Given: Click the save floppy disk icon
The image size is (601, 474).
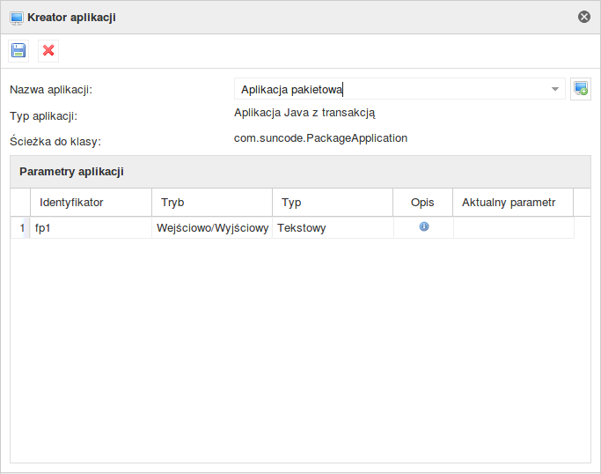Looking at the screenshot, I should (x=18, y=51).
